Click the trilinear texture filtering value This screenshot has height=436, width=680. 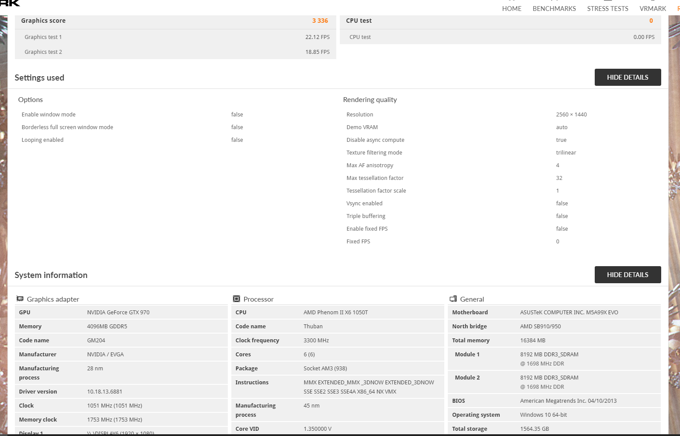pyautogui.click(x=566, y=153)
